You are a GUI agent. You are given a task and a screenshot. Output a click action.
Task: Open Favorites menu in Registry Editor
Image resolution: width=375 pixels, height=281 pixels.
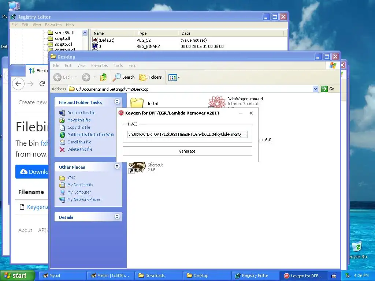53,25
